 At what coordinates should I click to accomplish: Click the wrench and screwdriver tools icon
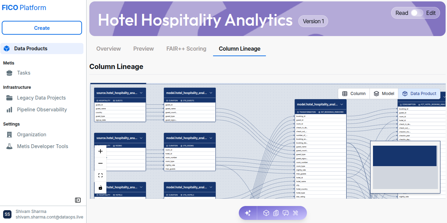tap(296, 213)
